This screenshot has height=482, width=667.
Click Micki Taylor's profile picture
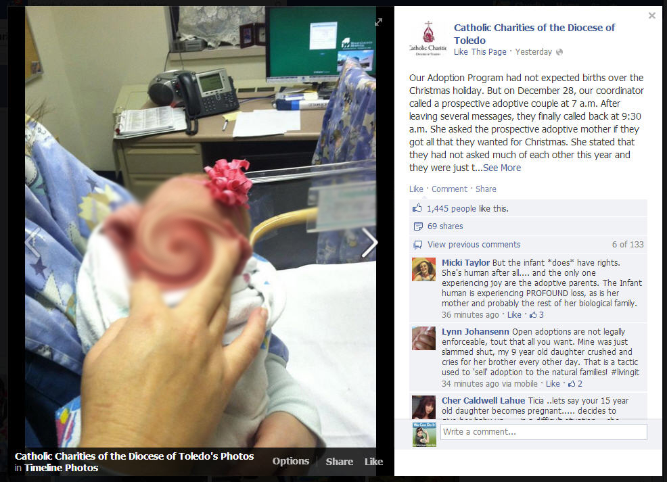(423, 270)
